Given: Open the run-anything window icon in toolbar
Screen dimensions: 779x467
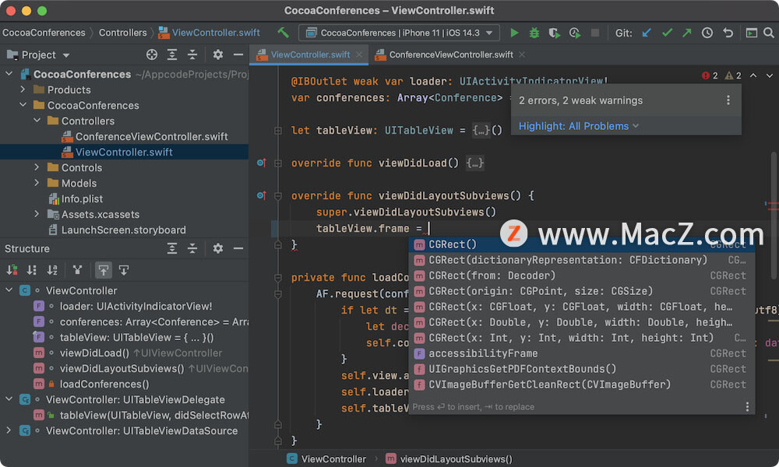Looking at the screenshot, I should point(752,33).
